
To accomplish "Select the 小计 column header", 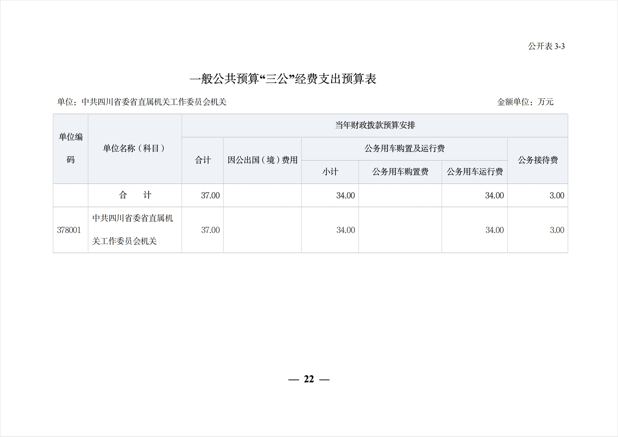I will coord(330,172).
